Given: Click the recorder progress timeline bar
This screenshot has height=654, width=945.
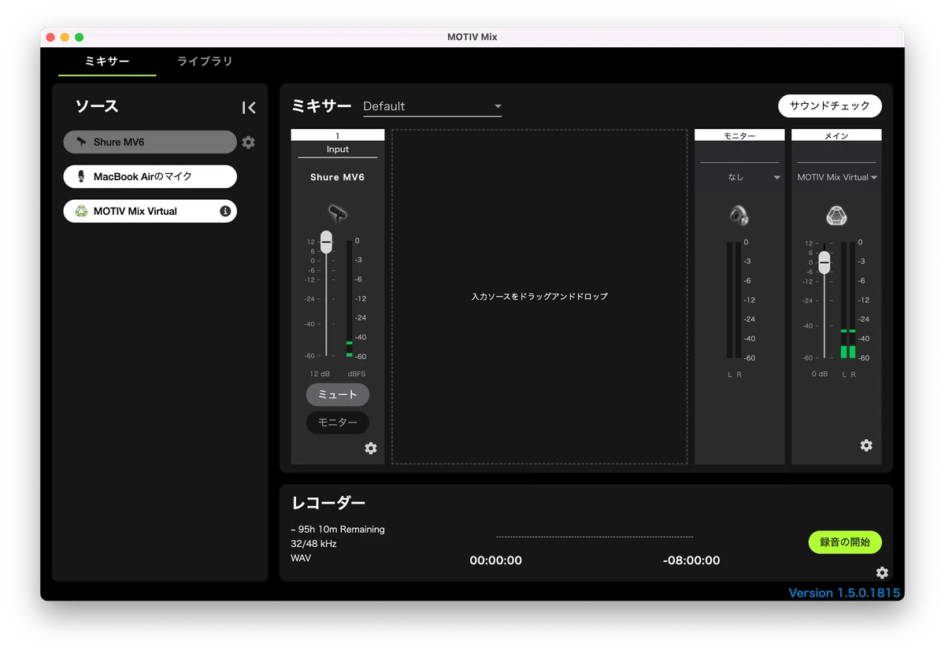Looking at the screenshot, I should point(595,537).
